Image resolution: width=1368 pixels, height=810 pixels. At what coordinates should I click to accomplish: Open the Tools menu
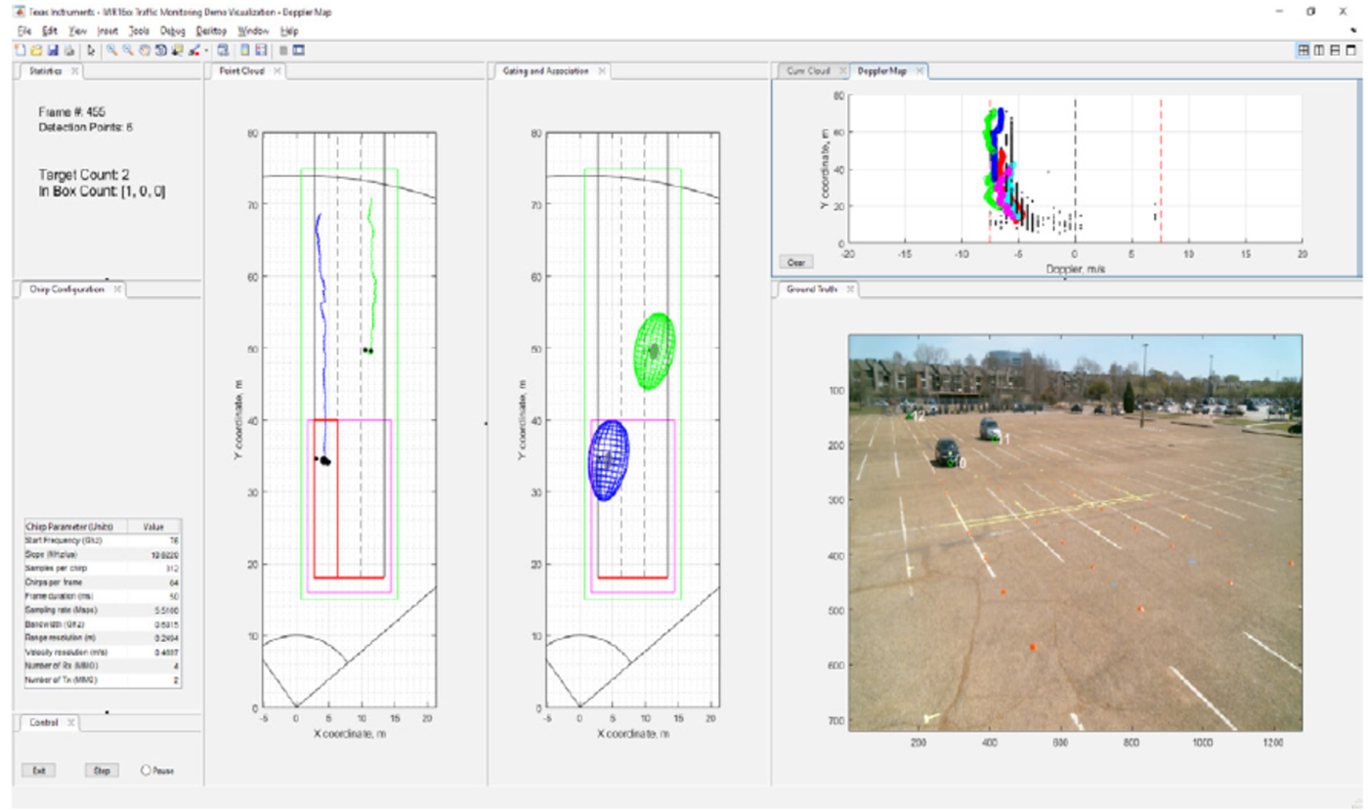[x=139, y=31]
